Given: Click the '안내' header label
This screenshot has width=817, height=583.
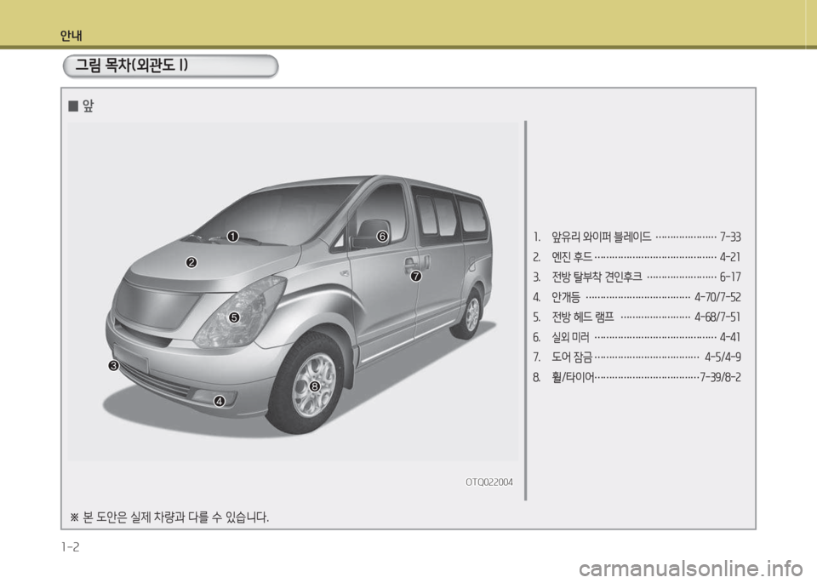Looking at the screenshot, I should tap(71, 36).
